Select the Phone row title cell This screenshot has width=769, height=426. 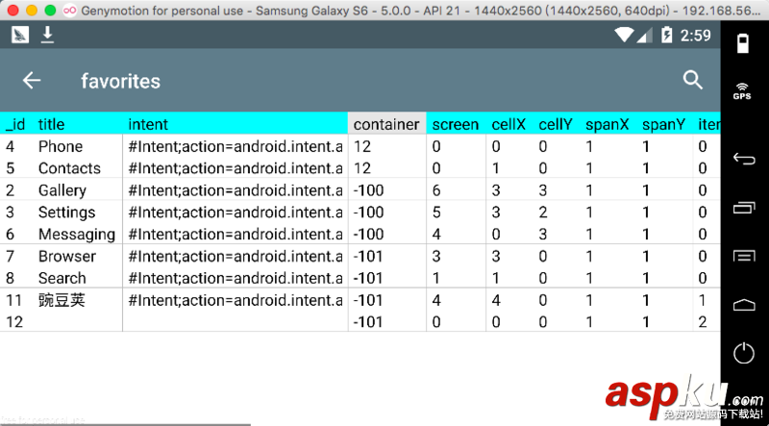click(x=61, y=146)
